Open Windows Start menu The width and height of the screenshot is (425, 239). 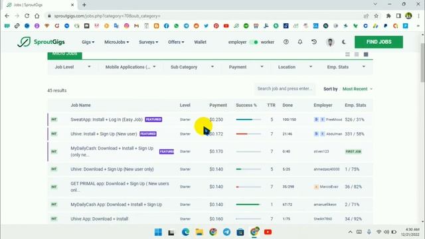click(158, 232)
